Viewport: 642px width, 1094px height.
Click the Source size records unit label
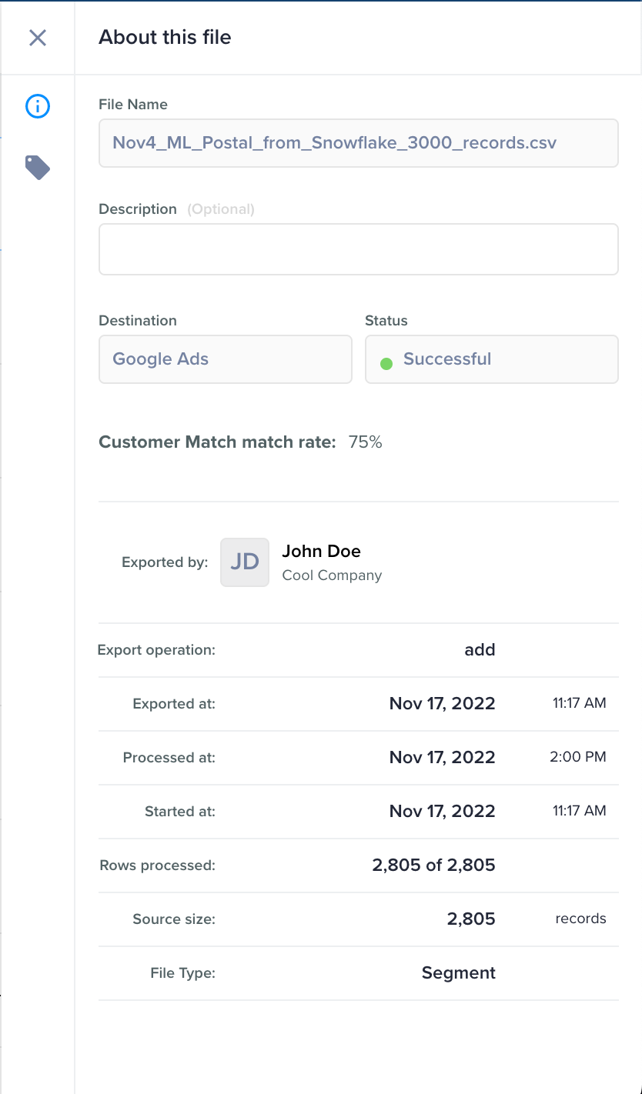pyautogui.click(x=580, y=919)
